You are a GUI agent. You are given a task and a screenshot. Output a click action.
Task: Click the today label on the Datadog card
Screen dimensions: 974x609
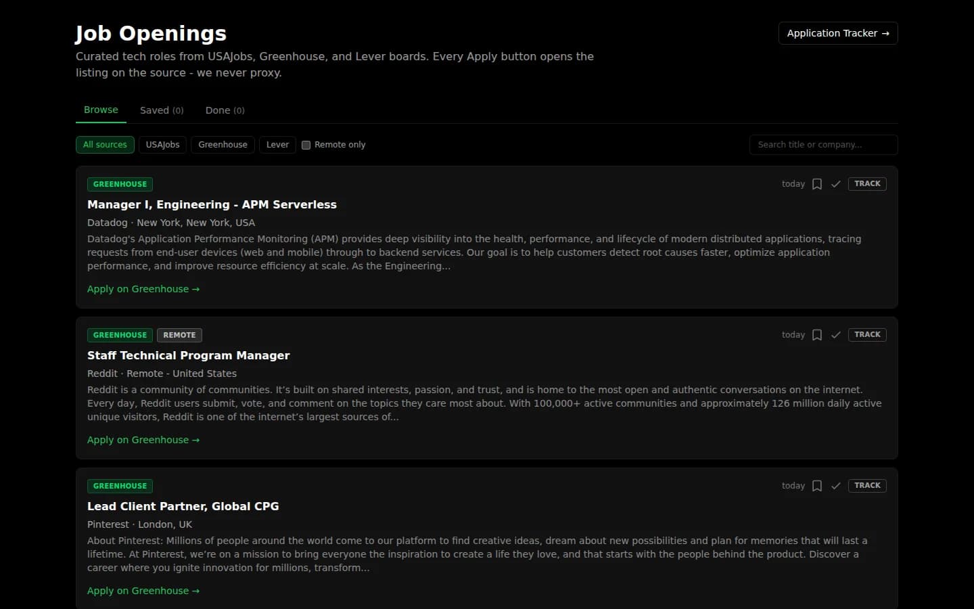793,184
